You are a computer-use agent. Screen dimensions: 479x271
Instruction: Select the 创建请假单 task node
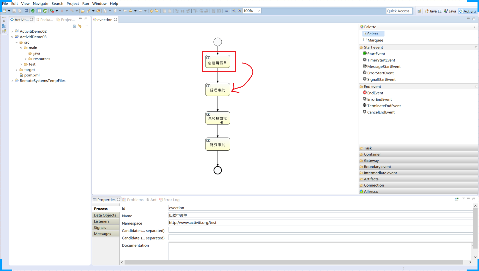(218, 61)
